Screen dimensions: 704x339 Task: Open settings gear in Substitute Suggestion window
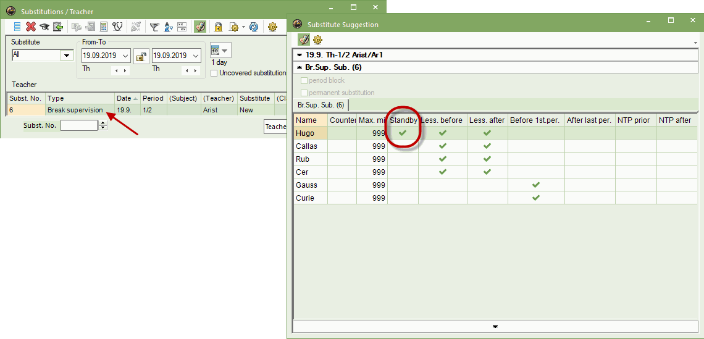point(318,40)
